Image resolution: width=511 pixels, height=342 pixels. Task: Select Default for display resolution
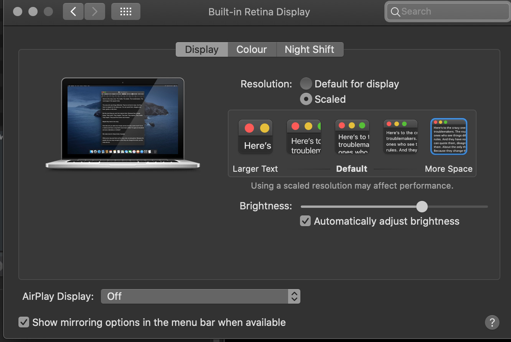pos(306,84)
